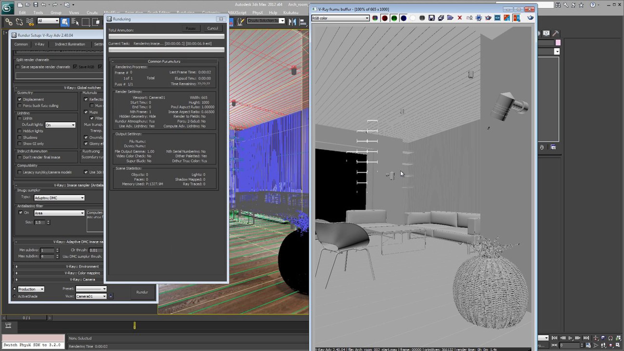Select the Bind to Space Warp tool
This screenshot has height=351, width=624.
[30, 22]
